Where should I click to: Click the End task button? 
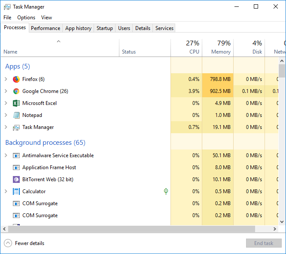pyautogui.click(x=264, y=243)
